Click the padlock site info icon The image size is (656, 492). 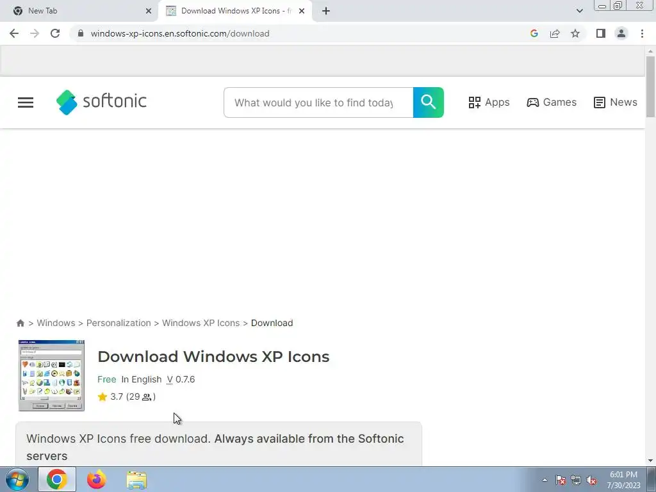pos(81,33)
